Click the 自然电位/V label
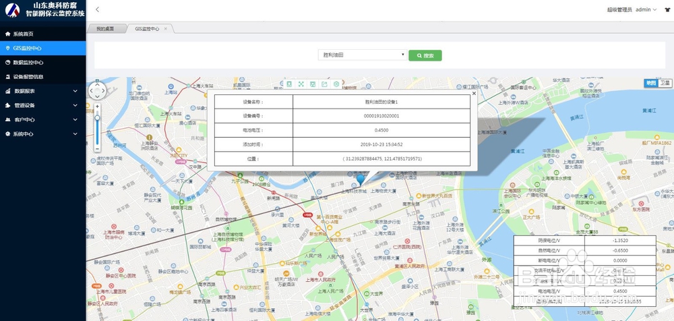This screenshot has width=674, height=321. coord(549,250)
